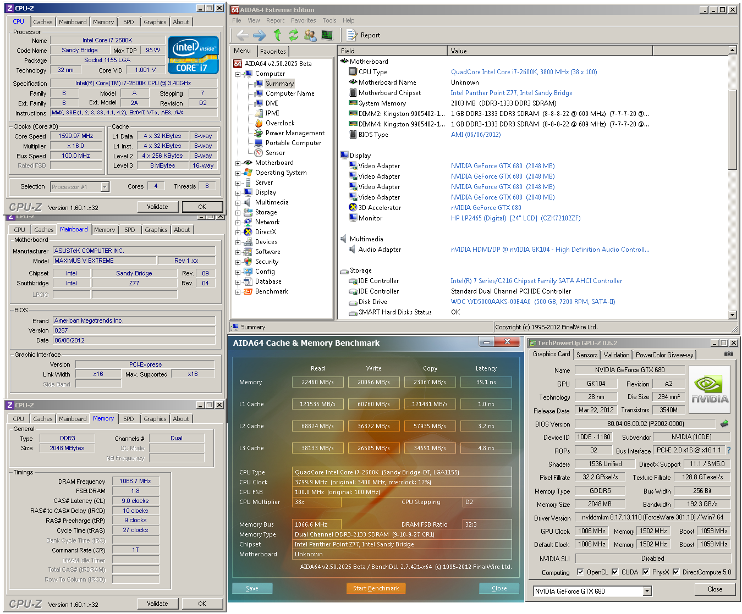Click the Back arrow in AIDA64 toolbar
Viewport: 742px width, 614px height.
click(242, 35)
